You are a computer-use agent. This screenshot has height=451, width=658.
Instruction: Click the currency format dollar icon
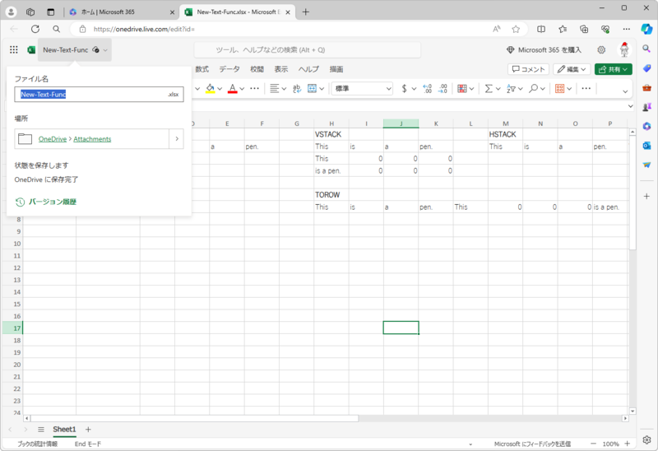(x=404, y=88)
